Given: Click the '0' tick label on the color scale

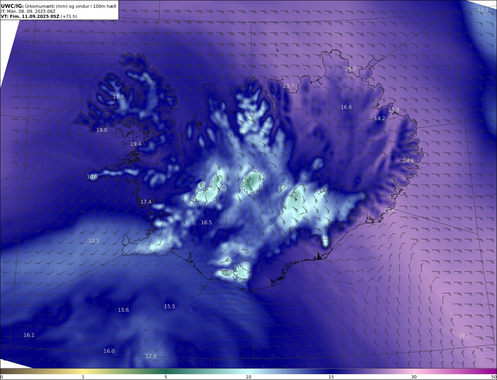Looking at the screenshot, I should (x=2, y=377).
